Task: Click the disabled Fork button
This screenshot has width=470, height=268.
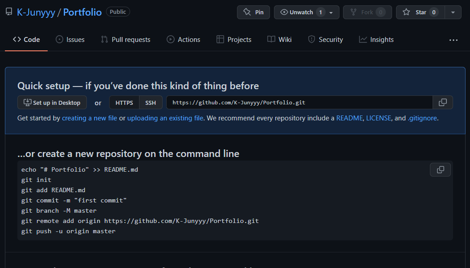Action: point(367,12)
